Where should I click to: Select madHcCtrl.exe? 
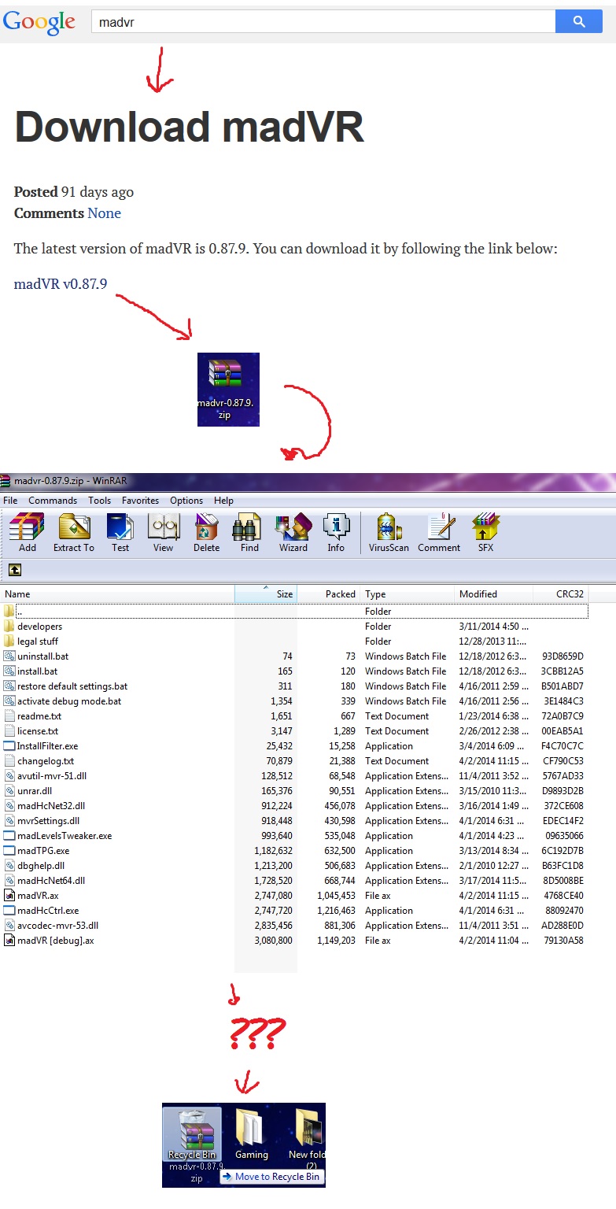[x=294, y=911]
